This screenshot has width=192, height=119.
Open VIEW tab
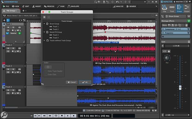click(x=15, y=7)
